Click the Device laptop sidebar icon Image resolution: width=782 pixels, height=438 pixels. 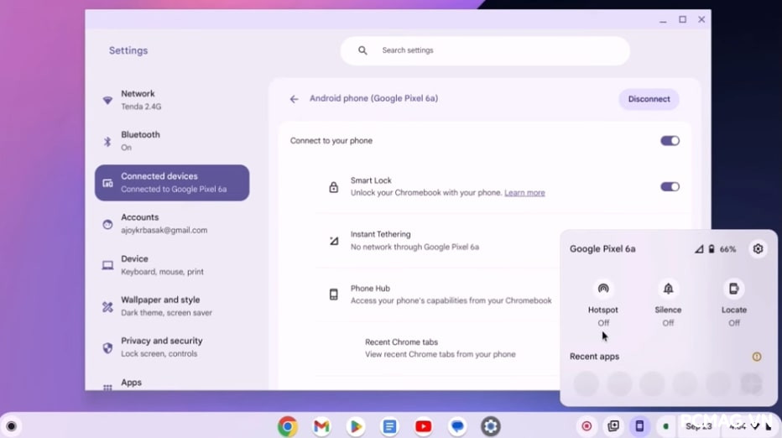[x=107, y=265]
